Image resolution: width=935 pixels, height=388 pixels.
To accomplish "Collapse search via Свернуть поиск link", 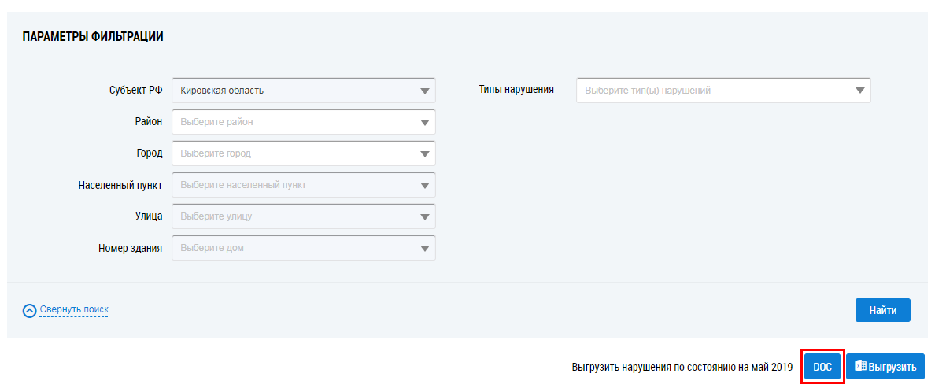I will [x=74, y=309].
